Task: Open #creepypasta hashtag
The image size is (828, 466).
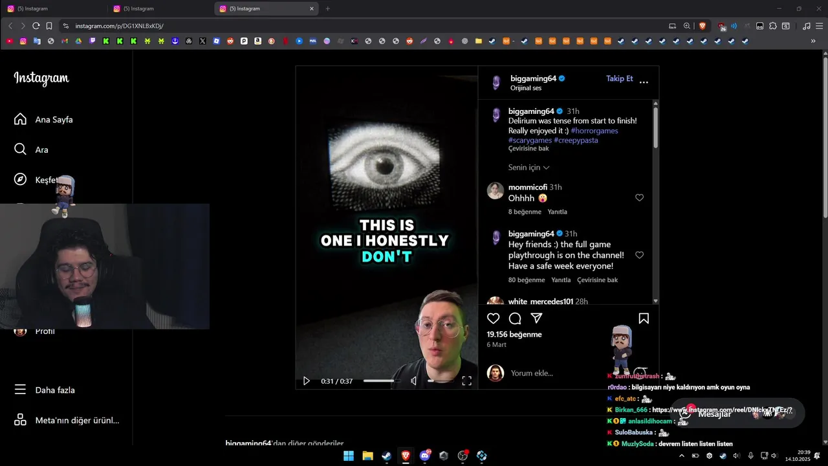Action: coord(576,140)
